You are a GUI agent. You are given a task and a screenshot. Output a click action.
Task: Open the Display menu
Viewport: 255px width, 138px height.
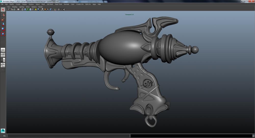click(24, 4)
